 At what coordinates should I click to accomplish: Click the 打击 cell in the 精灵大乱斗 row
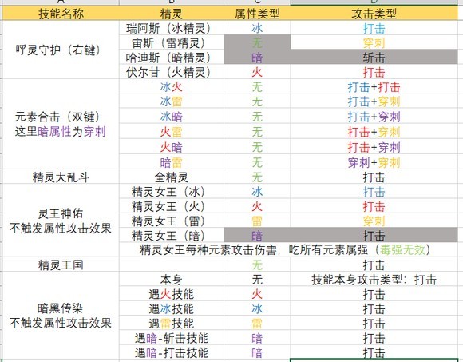[x=374, y=177]
